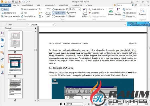150x106 pixels.
Task: Click the zoom slider in status bar
Action: click(x=137, y=104)
